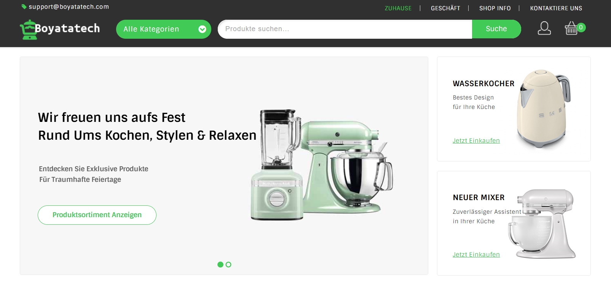Click the cart item count badge
611x292 pixels.
(581, 27)
